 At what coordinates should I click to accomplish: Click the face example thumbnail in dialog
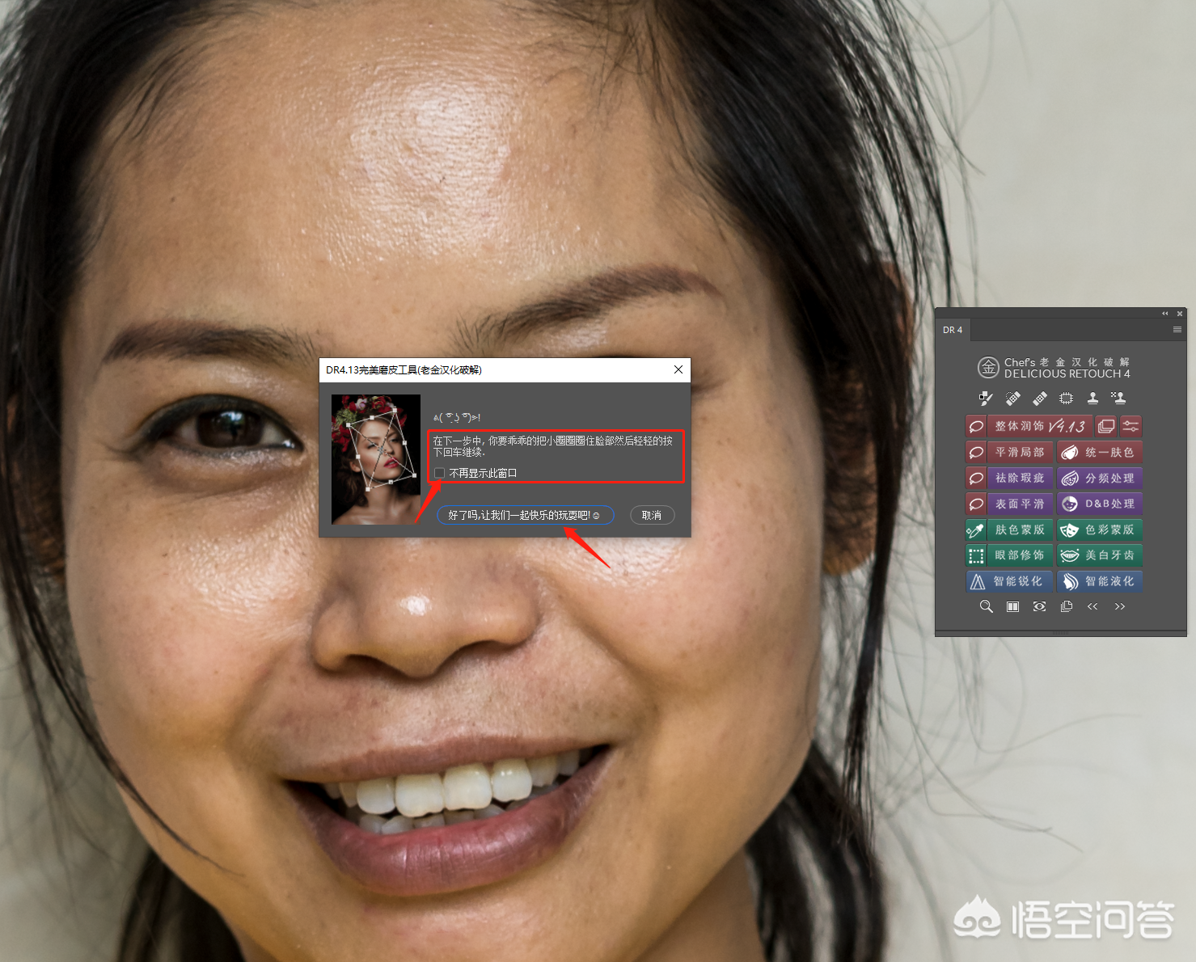click(x=376, y=459)
